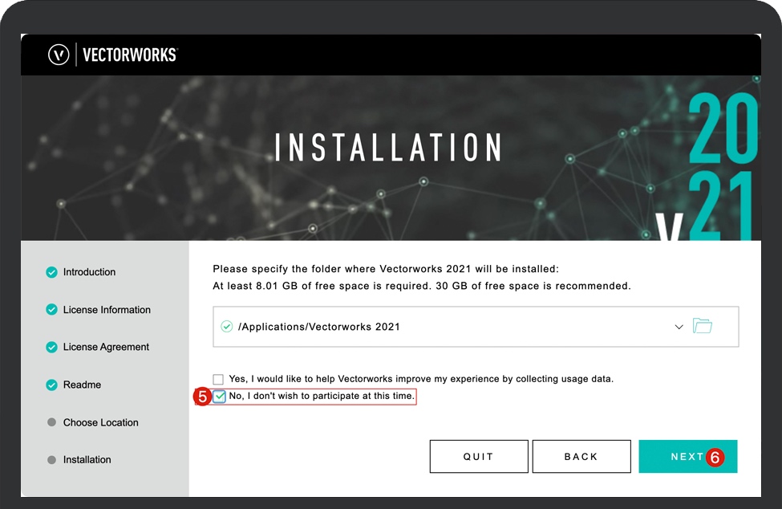This screenshot has height=509, width=782.
Task: Select the Installation step label in sidebar
Action: (x=87, y=459)
